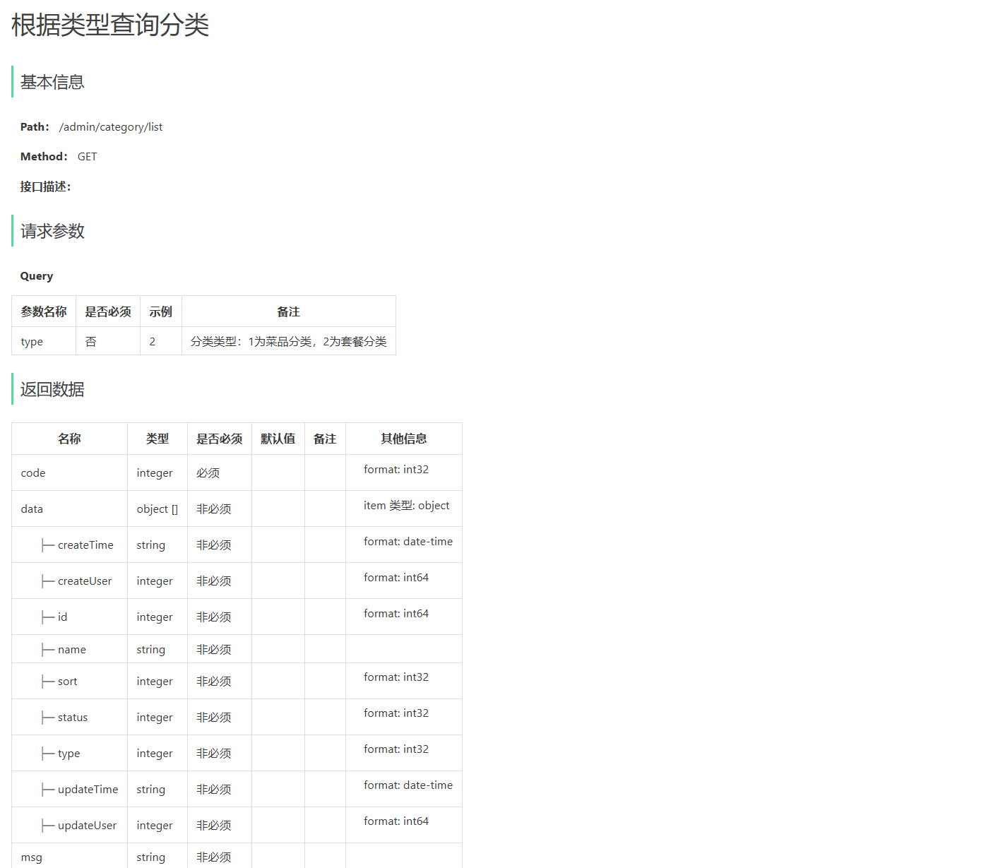Click the Method: label

[44, 157]
